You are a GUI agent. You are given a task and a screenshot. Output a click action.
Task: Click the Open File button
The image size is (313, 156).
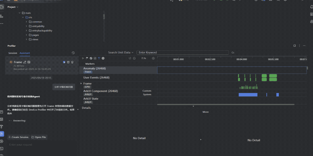(39, 137)
